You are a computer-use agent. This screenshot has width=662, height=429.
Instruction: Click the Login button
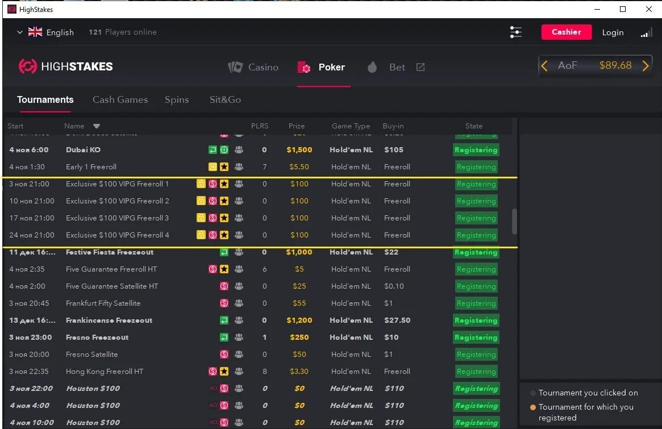613,32
